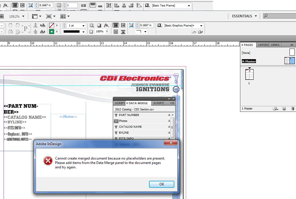Click the Flip Horizontal icon
Screen dimensions: 296x199
(10, 32)
